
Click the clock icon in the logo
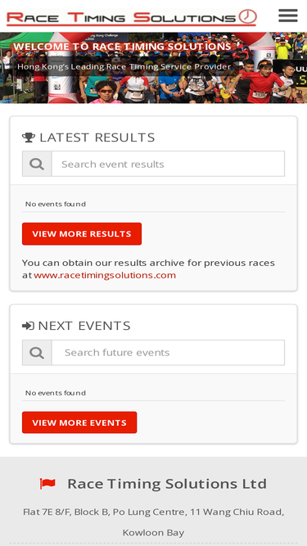click(x=247, y=16)
